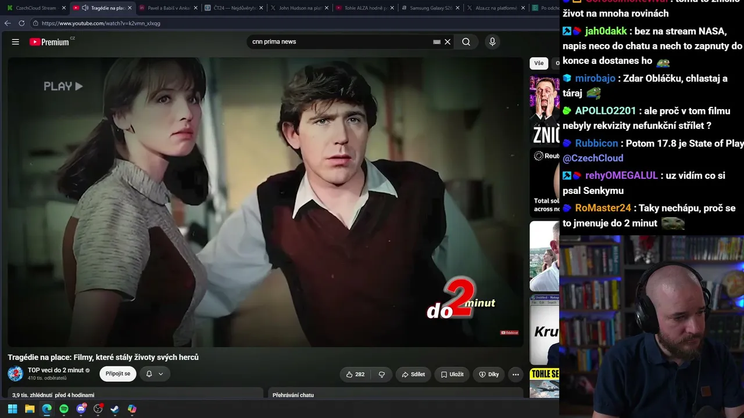Run search with the magnifier button

tap(466, 42)
